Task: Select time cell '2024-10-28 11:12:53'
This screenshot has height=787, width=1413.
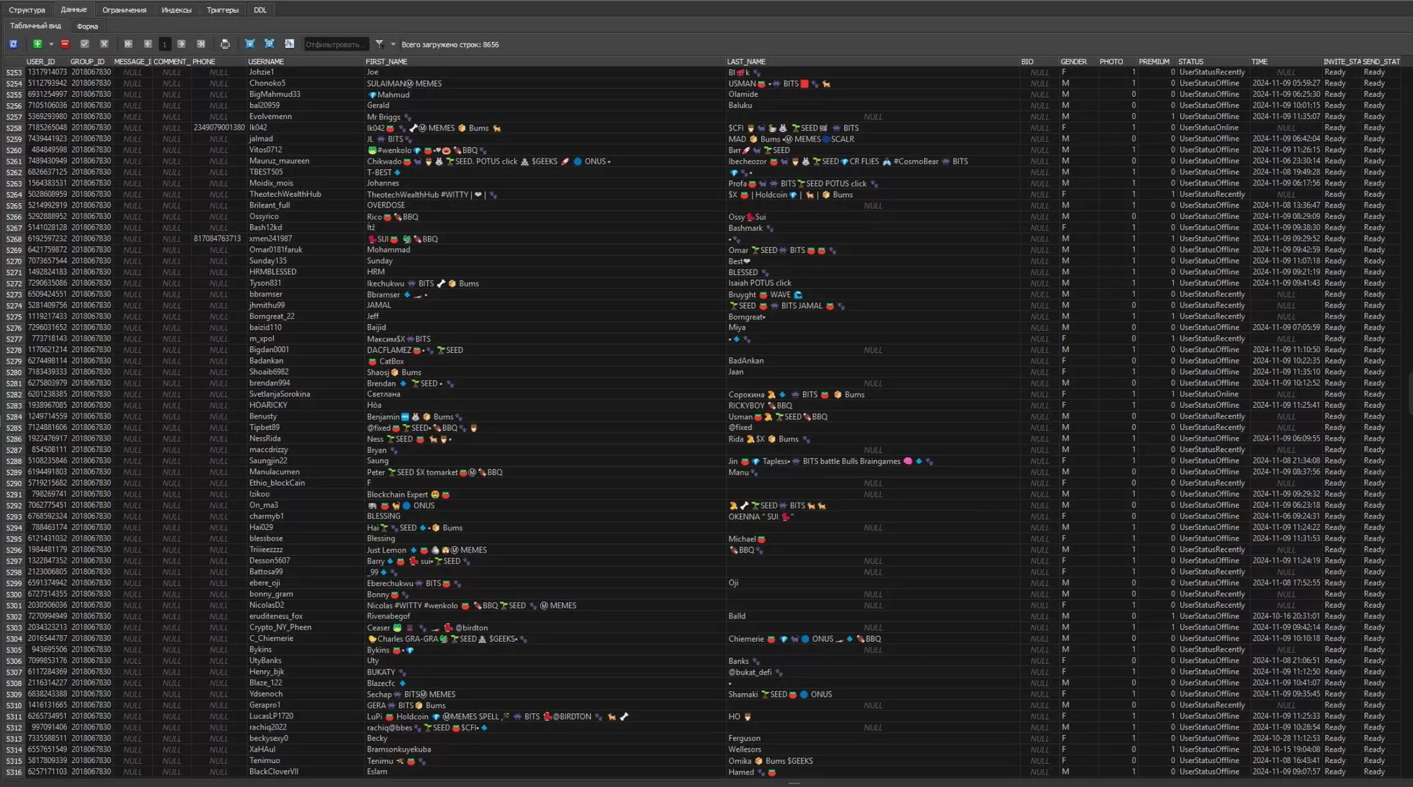Action: coord(1286,739)
